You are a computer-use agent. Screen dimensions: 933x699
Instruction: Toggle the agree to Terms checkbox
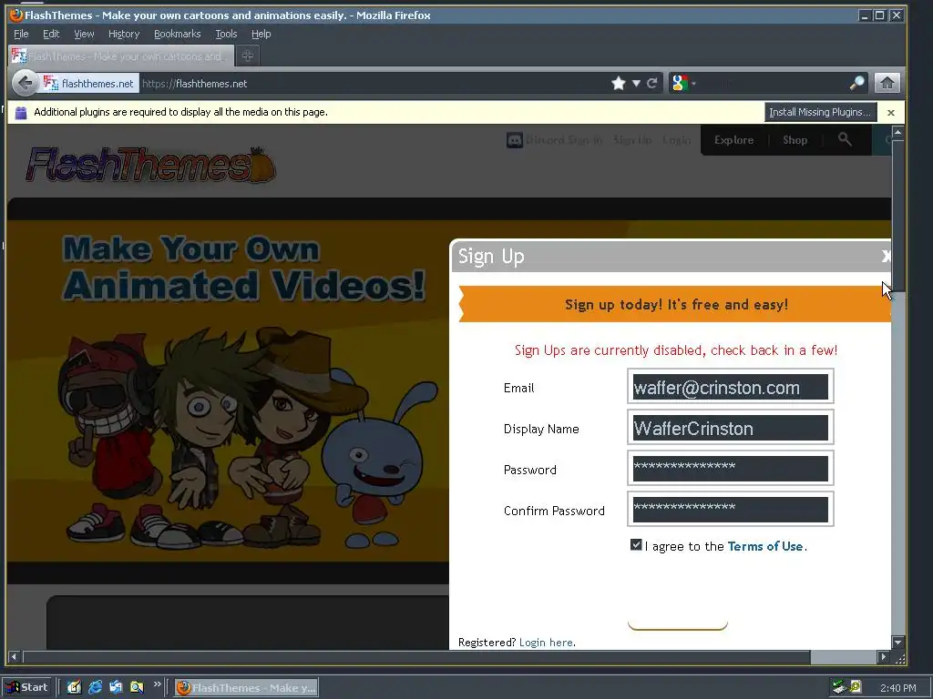click(x=636, y=544)
